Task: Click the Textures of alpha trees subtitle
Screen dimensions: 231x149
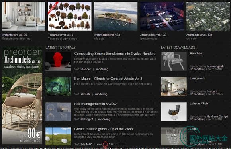Action: 63,39
